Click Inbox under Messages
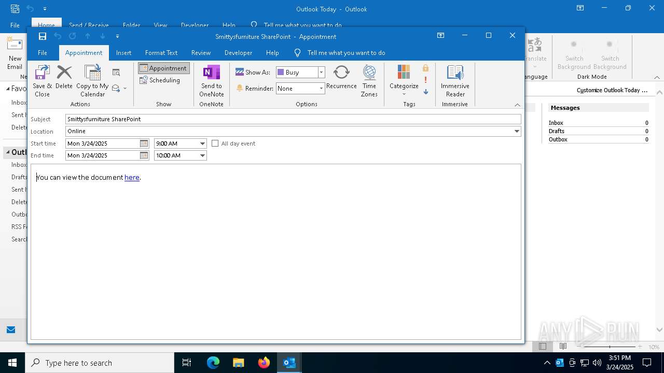Viewport: 664px width, 373px height. pos(556,123)
